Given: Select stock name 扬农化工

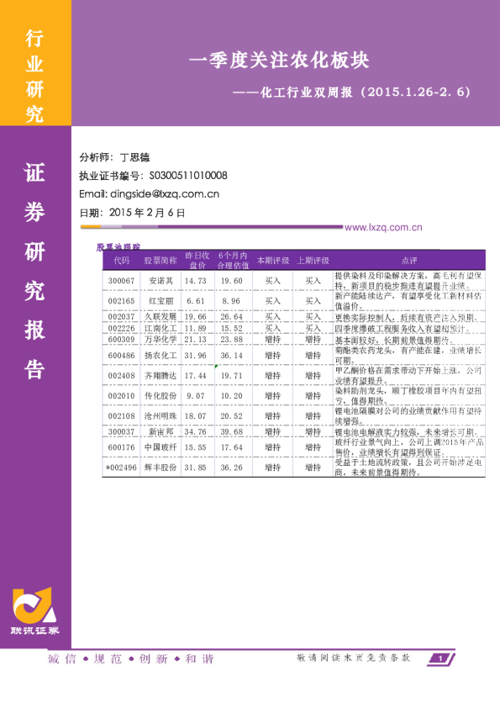Looking at the screenshot, I should (161, 356).
